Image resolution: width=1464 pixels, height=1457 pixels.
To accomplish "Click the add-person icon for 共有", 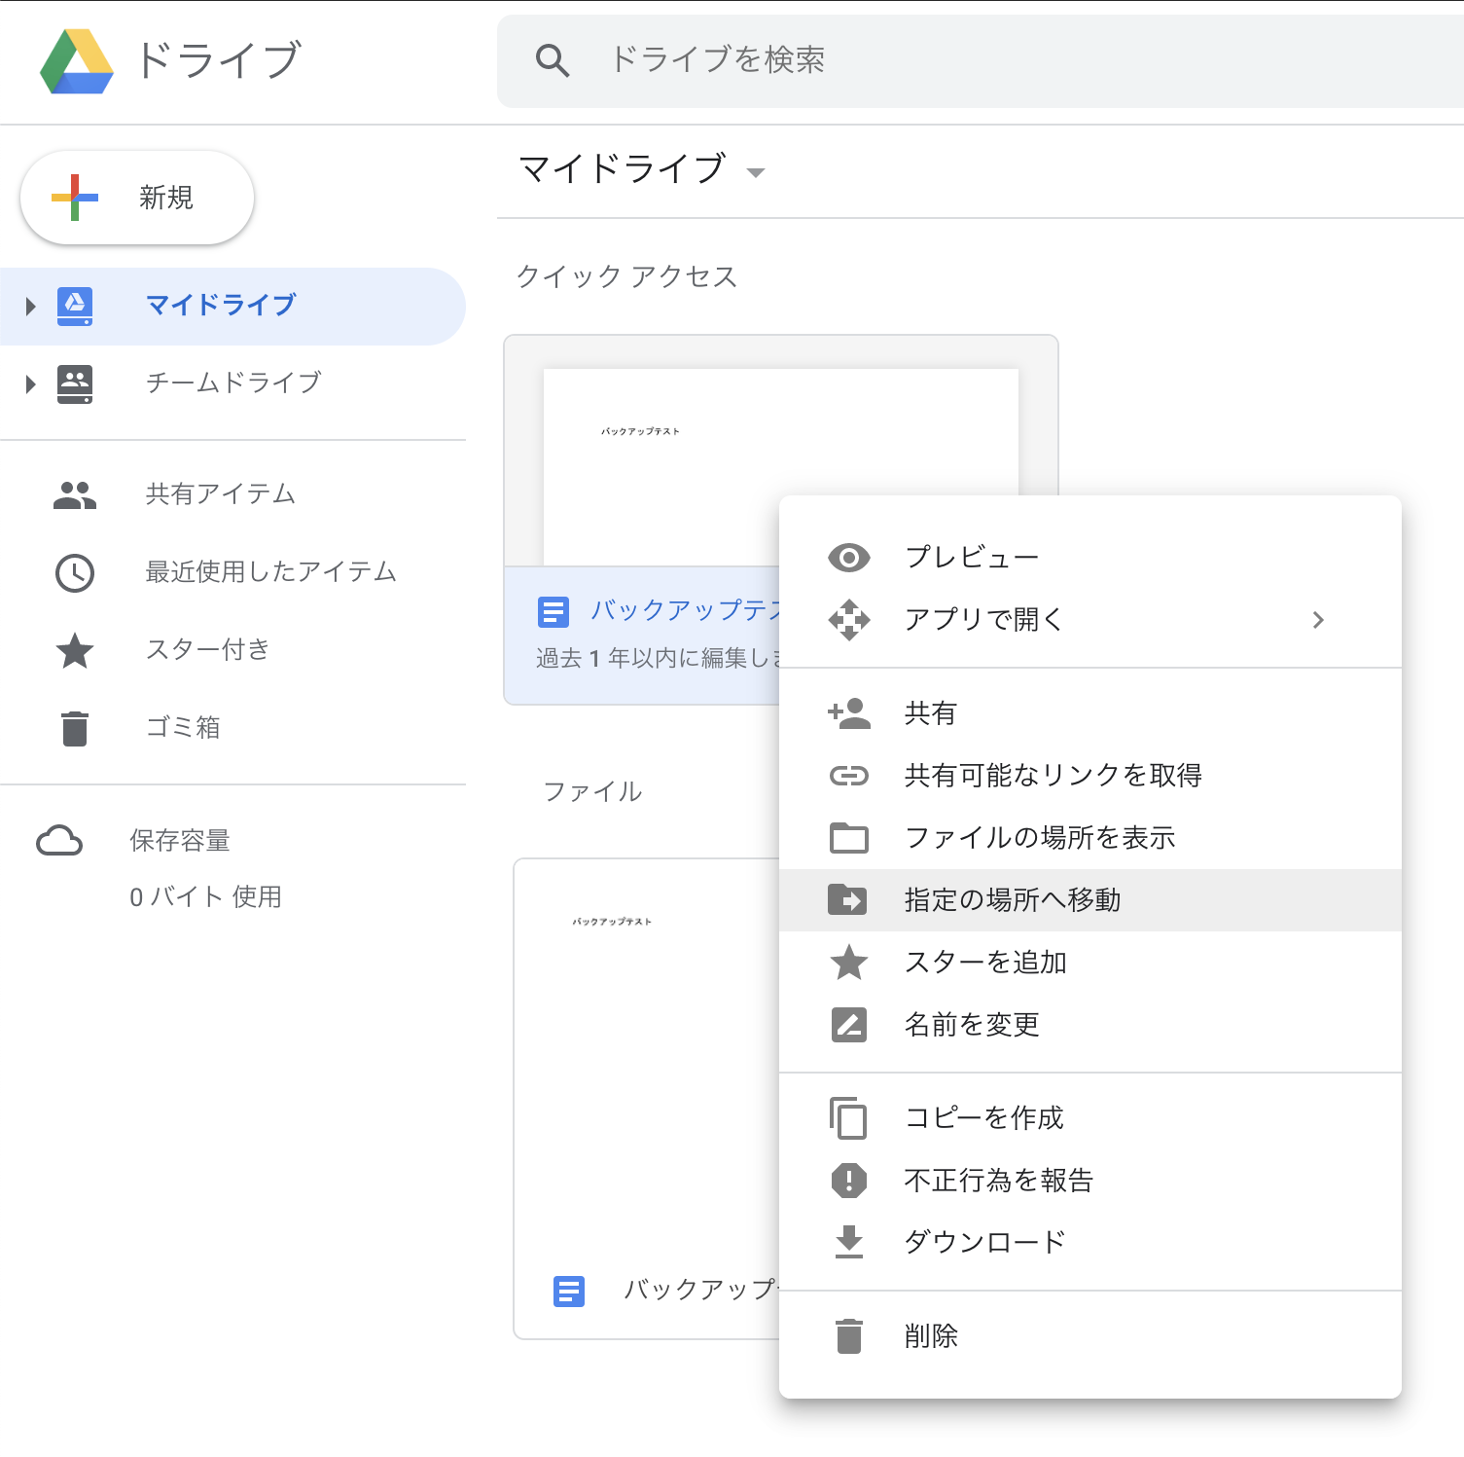I will (x=849, y=713).
